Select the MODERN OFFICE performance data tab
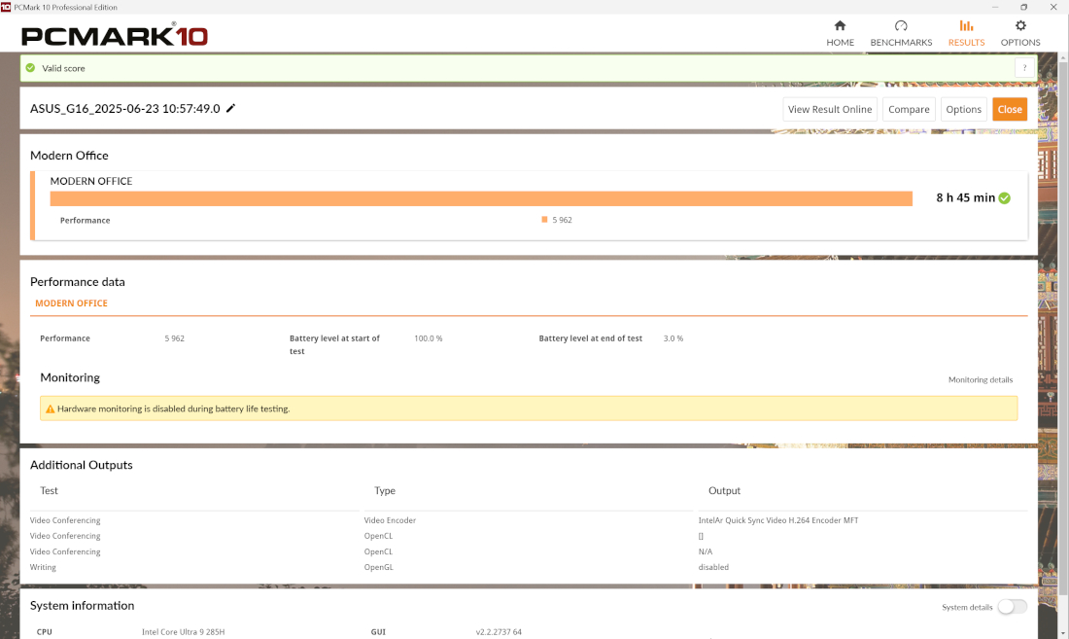Screen dimensions: 1069x639 (71, 303)
